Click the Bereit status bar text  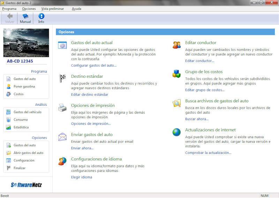(x=5, y=196)
